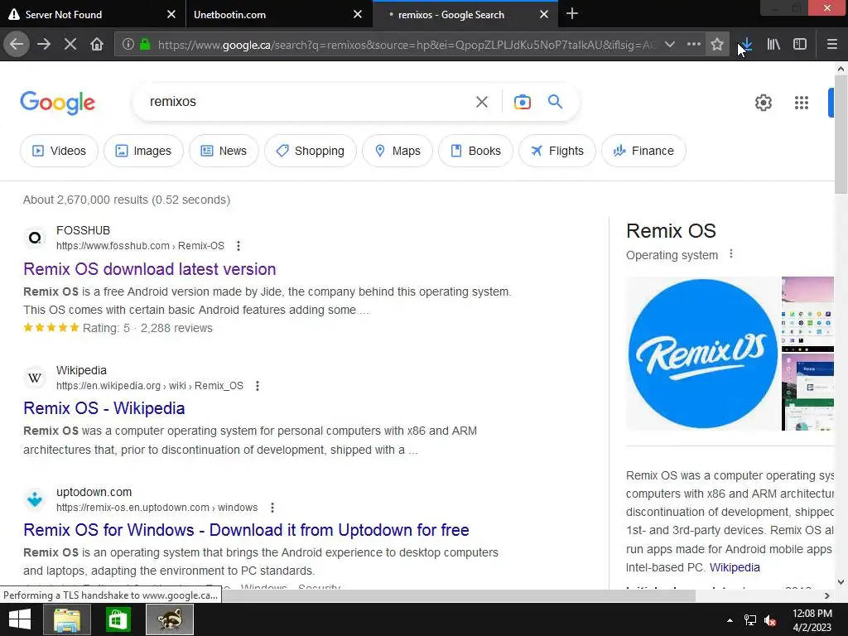Close the Server Not Found tab
The image size is (848, 636).
pos(171,14)
